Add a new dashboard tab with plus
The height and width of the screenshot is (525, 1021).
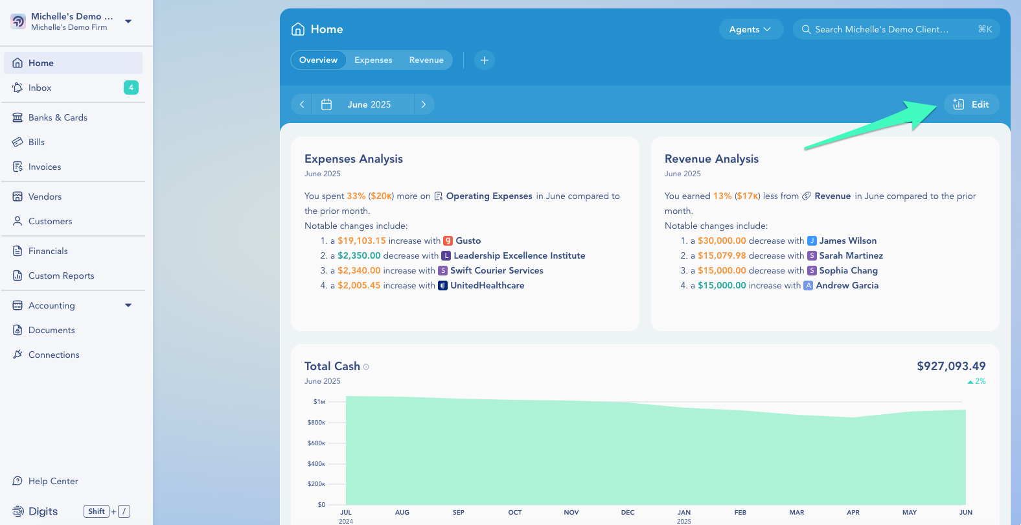coord(484,60)
